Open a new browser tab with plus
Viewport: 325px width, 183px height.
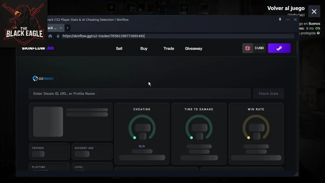[68, 28]
